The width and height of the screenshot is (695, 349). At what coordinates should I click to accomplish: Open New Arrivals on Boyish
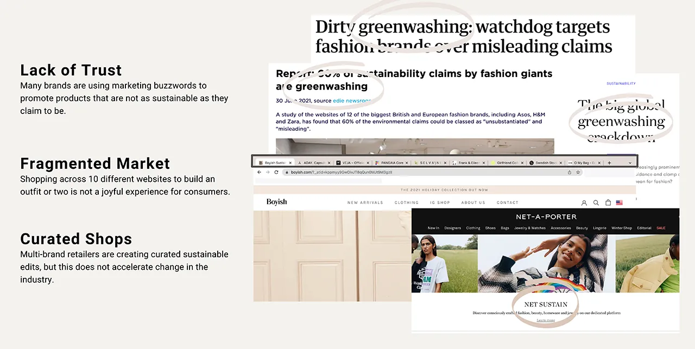click(x=365, y=202)
